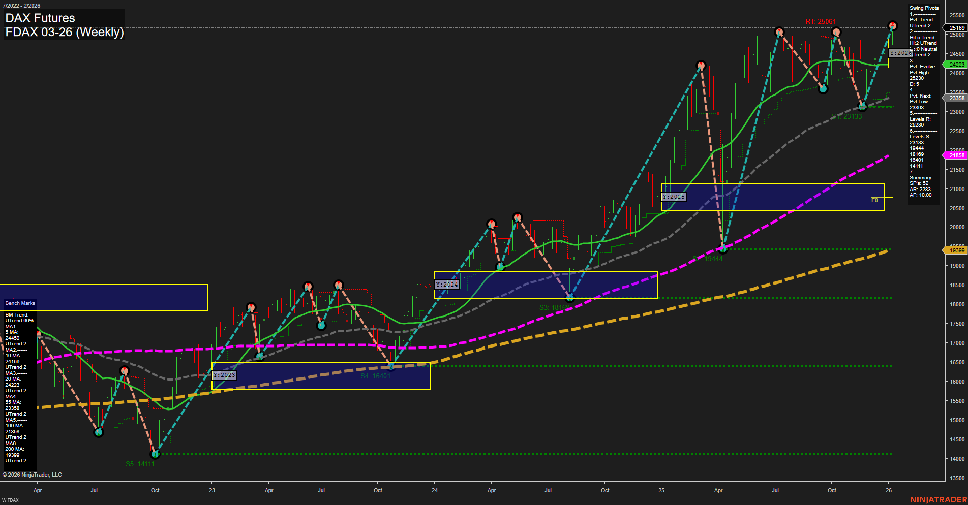This screenshot has width=968, height=505.
Task: Toggle the Bench Marks panel visibility
Action: click(19, 303)
